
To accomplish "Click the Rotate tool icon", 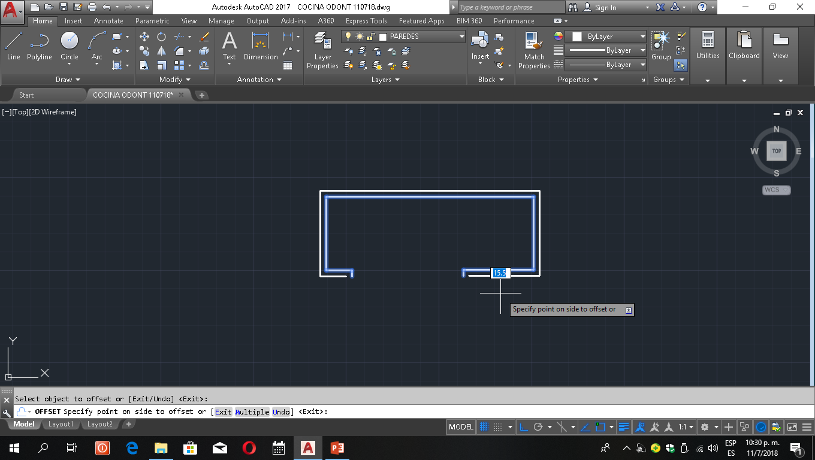I will (x=161, y=37).
